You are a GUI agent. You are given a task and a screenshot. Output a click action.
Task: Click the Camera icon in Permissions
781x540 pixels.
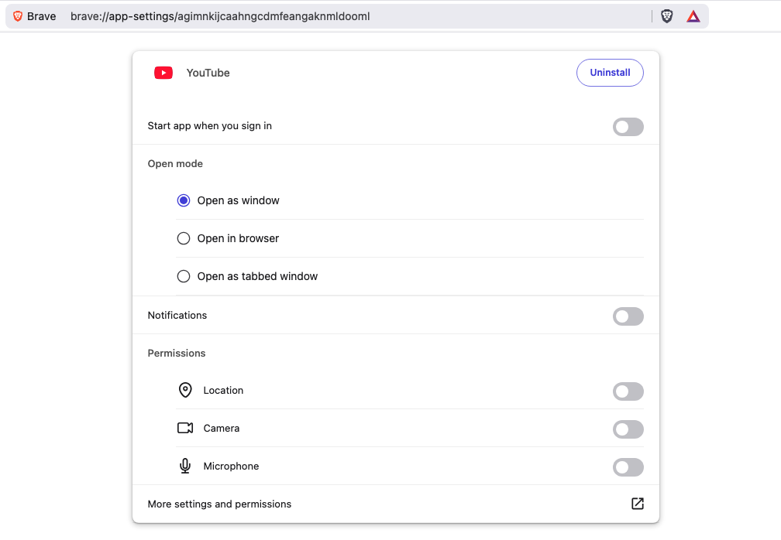pyautogui.click(x=185, y=428)
